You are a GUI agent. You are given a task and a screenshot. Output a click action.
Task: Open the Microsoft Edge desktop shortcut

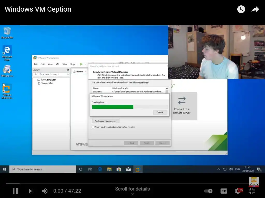[x=7, y=53]
